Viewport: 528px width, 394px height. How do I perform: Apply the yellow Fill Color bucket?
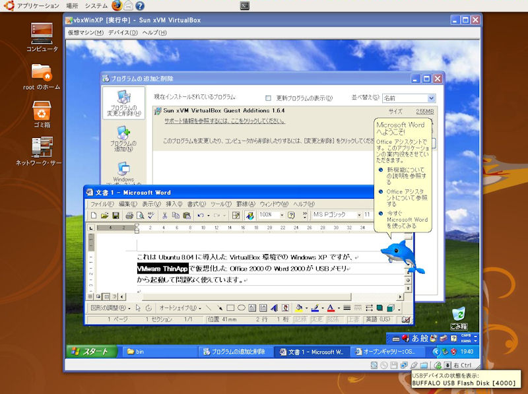[x=299, y=308]
